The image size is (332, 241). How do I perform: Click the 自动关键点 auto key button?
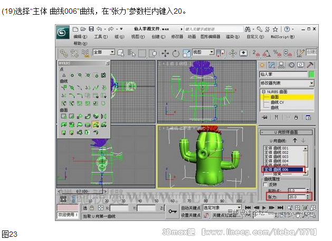[191, 208]
